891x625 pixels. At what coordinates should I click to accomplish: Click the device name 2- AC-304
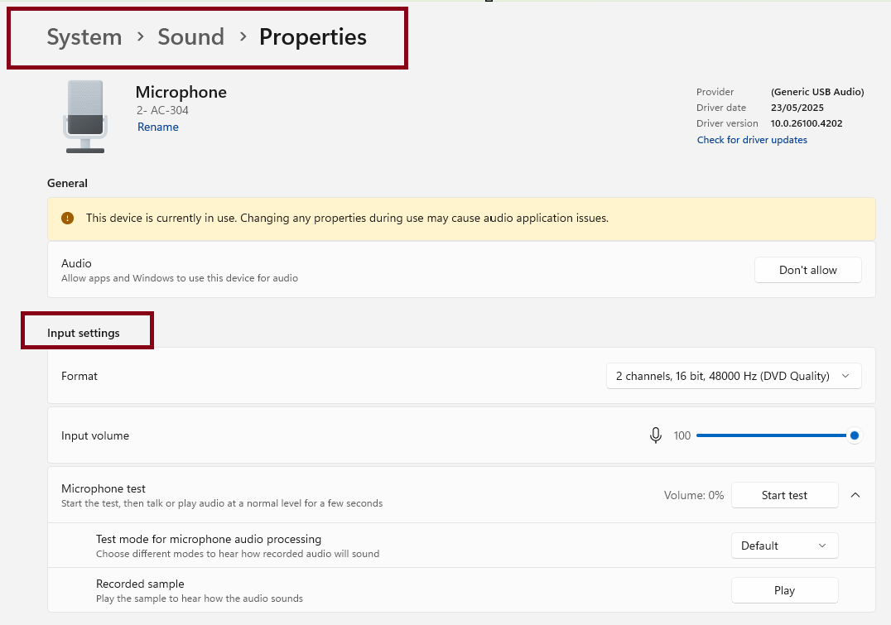coord(162,110)
